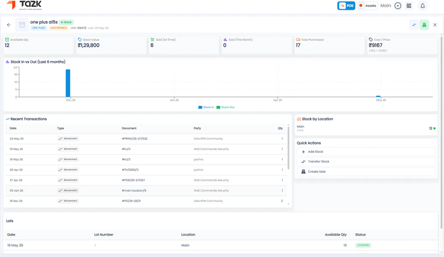The height and width of the screenshot is (257, 444).
Task: Open the apps grid icon
Action: point(409,6)
